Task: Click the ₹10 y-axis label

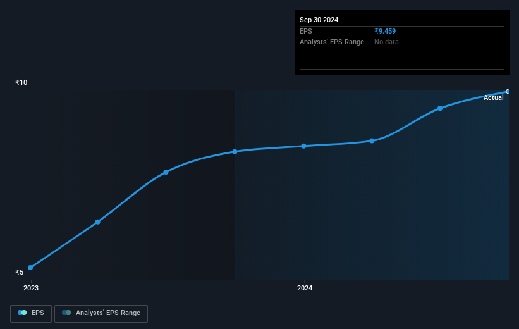Action: [x=21, y=82]
